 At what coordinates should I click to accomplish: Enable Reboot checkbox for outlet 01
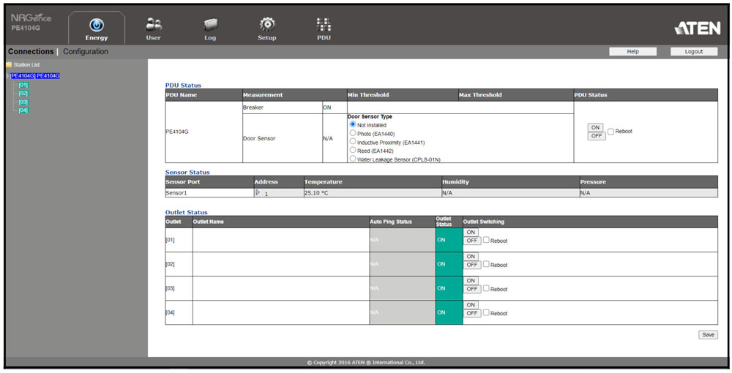[486, 240]
